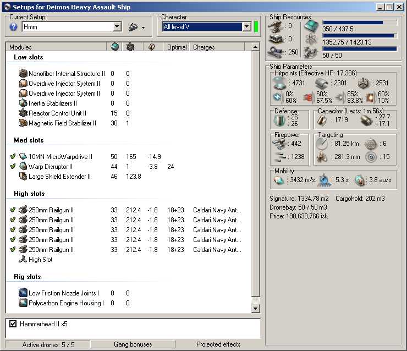The height and width of the screenshot is (351, 407).
Task: Click the green character status indicator
Action: (256, 26)
